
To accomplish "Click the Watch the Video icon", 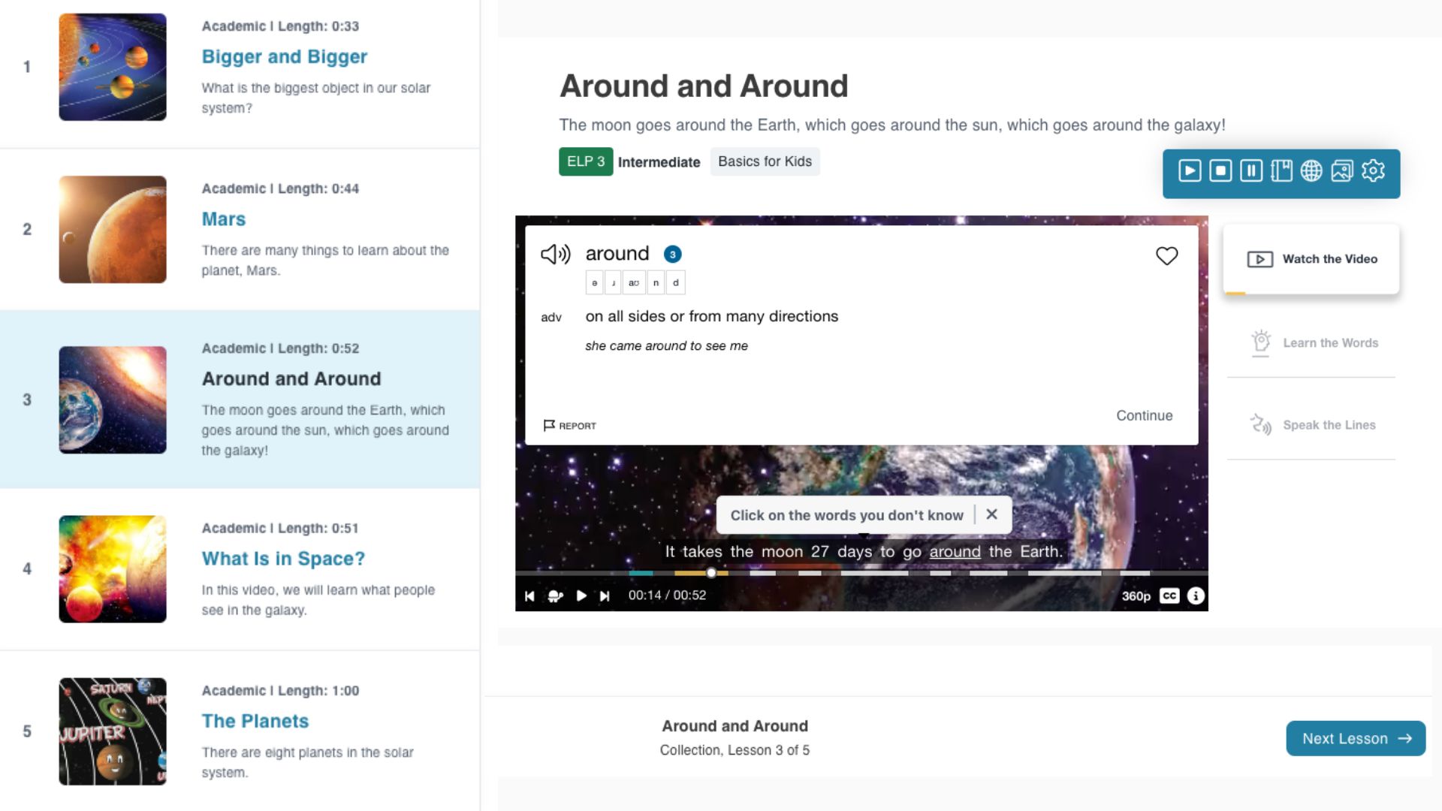I will (1259, 258).
